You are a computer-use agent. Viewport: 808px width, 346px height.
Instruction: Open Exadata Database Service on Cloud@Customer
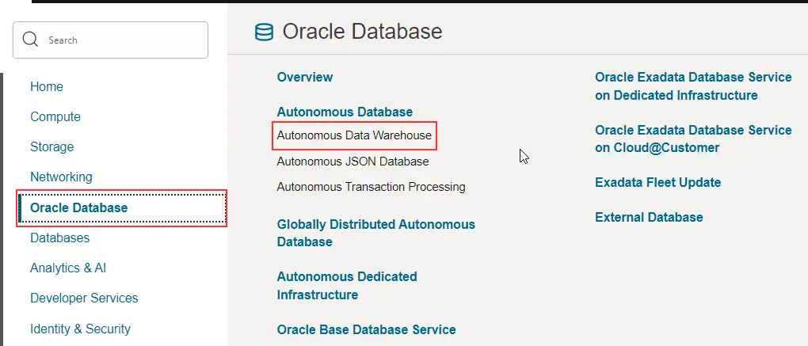tap(692, 139)
